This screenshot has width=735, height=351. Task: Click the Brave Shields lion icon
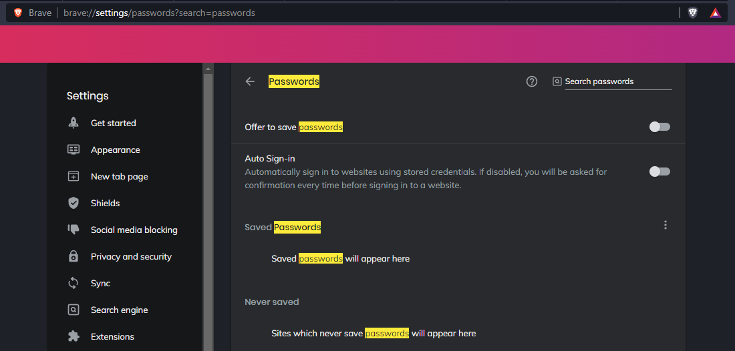point(692,13)
